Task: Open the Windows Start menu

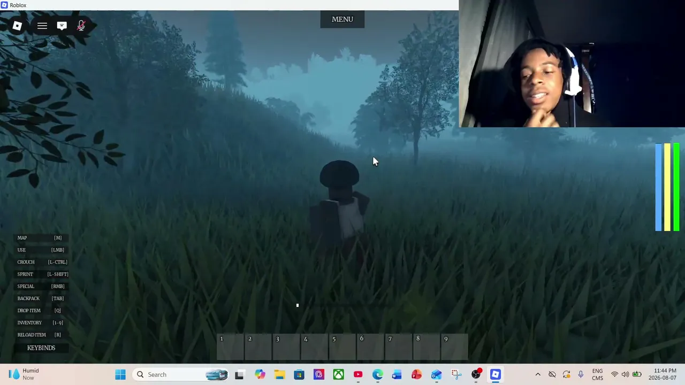Action: 120,374
